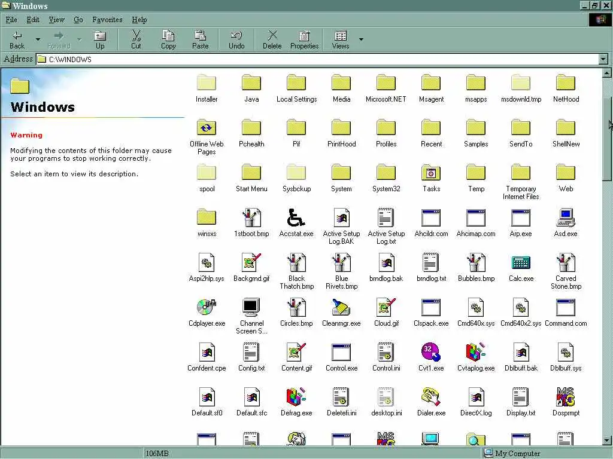This screenshot has width=613, height=459.
Task: Click the Windows logo throbber icon
Action: pos(600,20)
